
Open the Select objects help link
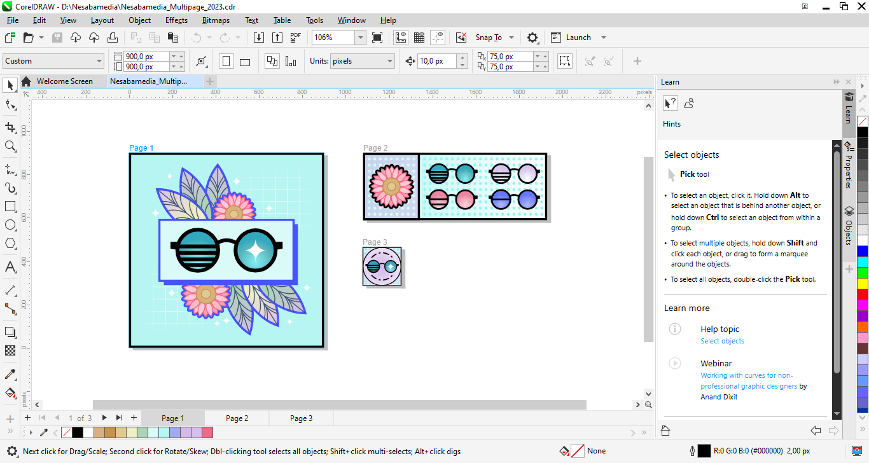tap(722, 341)
